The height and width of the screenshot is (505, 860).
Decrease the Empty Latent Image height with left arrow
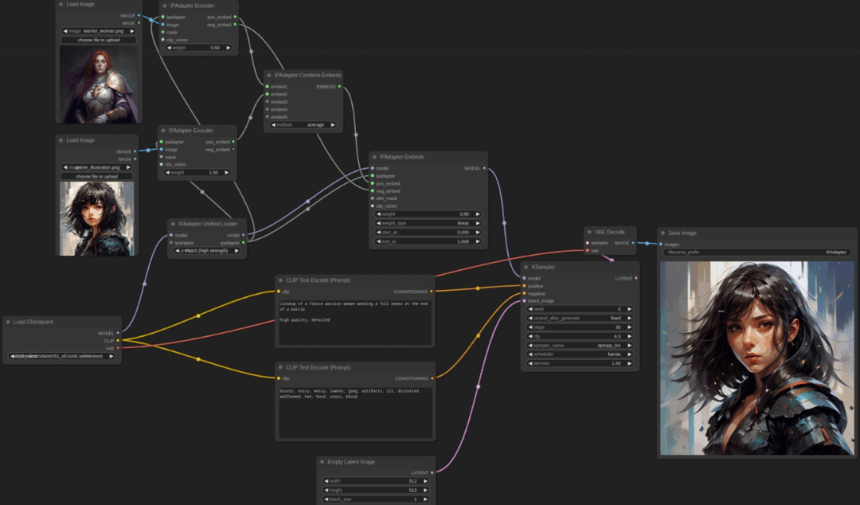[x=326, y=490]
